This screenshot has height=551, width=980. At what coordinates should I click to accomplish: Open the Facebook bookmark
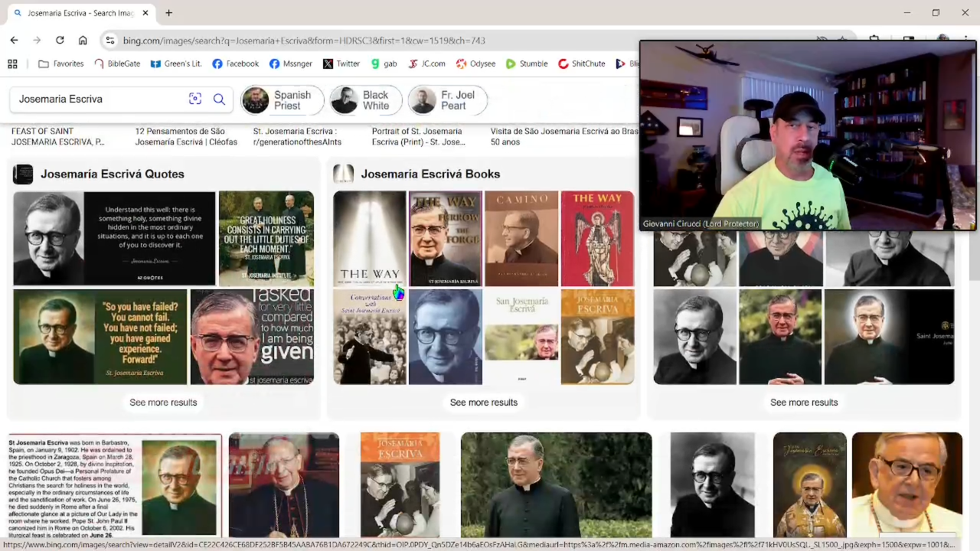pos(235,64)
